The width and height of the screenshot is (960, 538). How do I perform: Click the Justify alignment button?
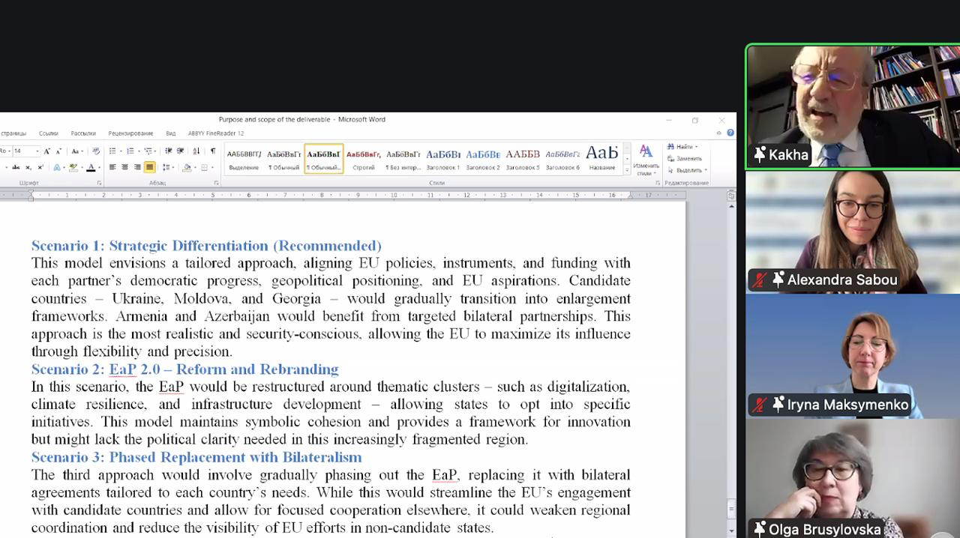[x=149, y=167]
